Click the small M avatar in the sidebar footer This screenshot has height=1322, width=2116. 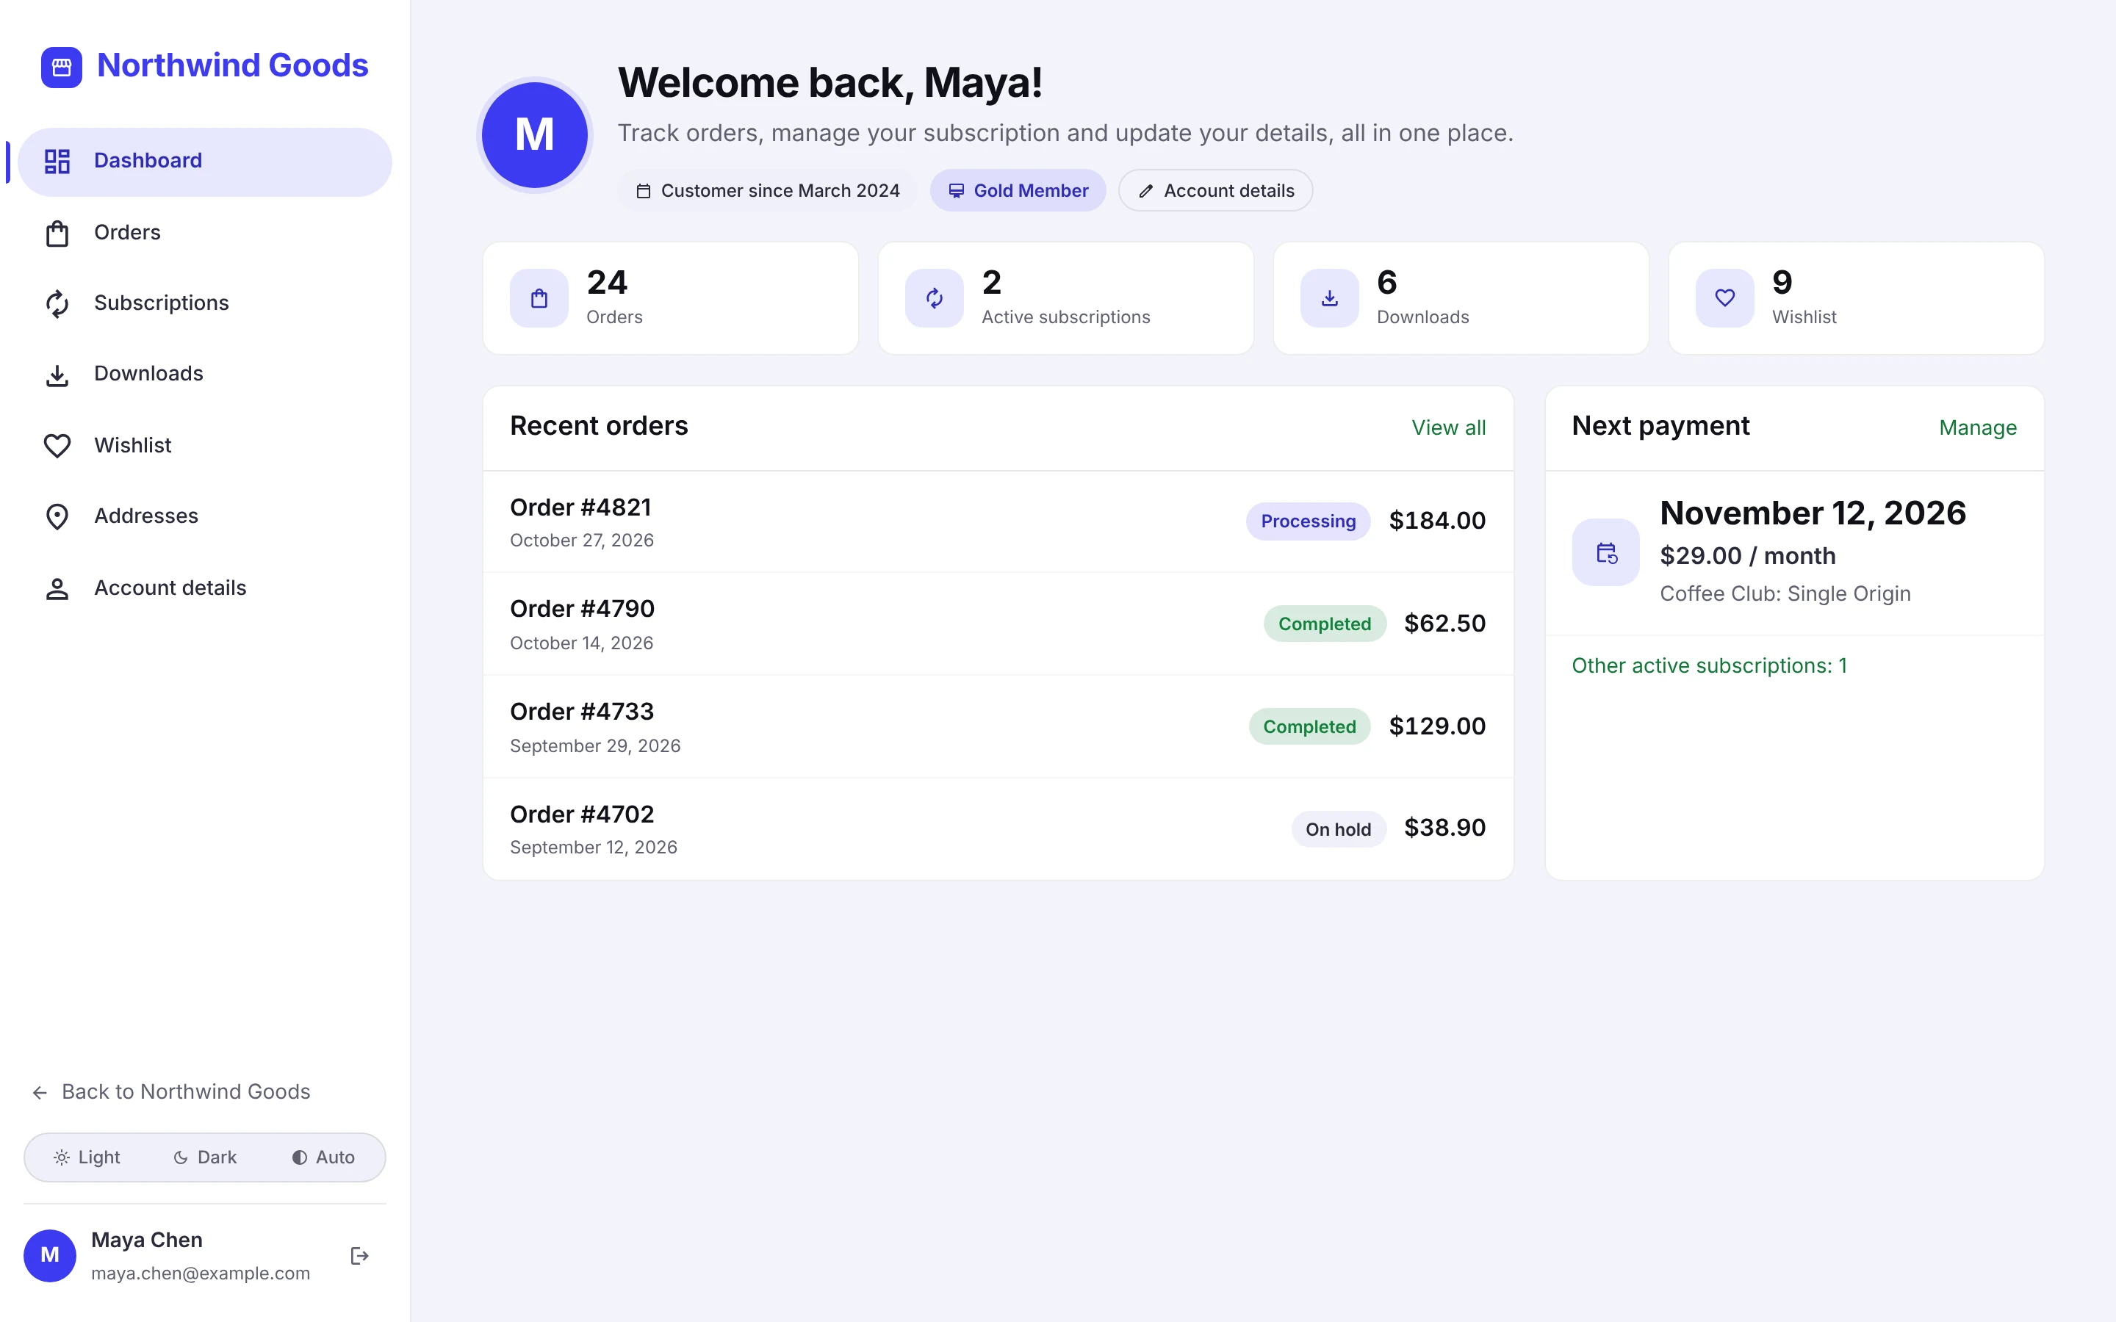point(50,1256)
